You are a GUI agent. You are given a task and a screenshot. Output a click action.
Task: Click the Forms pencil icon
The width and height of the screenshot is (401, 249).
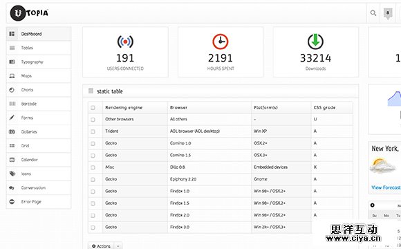12,118
